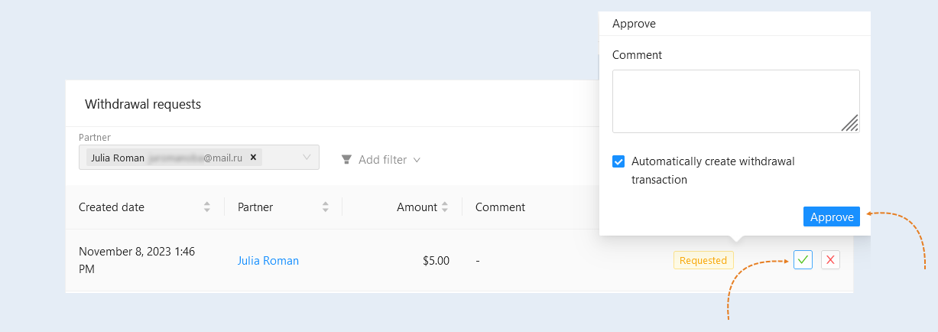938x332 pixels.
Task: Click the funnel Add filter icon
Action: coord(346,160)
